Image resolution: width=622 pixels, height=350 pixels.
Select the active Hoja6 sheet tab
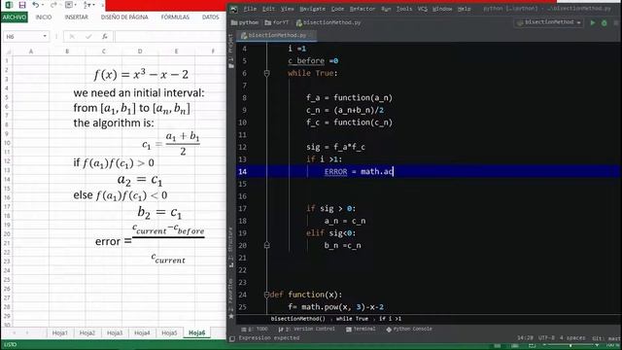(196, 332)
